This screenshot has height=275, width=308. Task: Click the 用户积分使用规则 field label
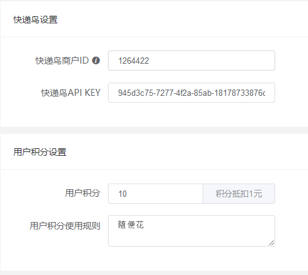click(x=65, y=226)
